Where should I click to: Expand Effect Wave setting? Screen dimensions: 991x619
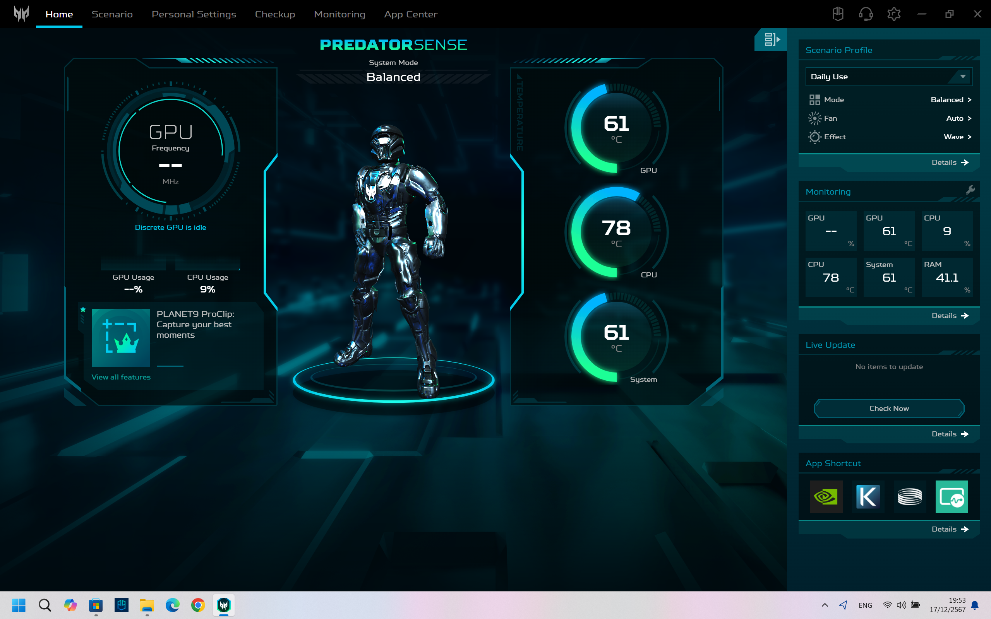pos(957,137)
